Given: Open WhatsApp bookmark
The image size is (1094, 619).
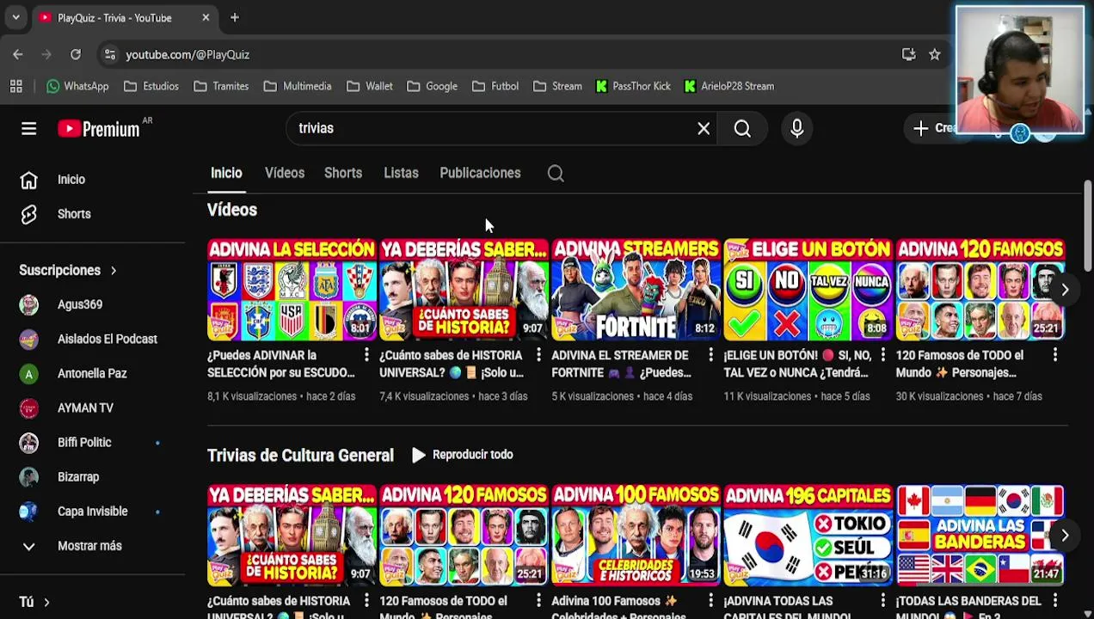Looking at the screenshot, I should [x=77, y=86].
